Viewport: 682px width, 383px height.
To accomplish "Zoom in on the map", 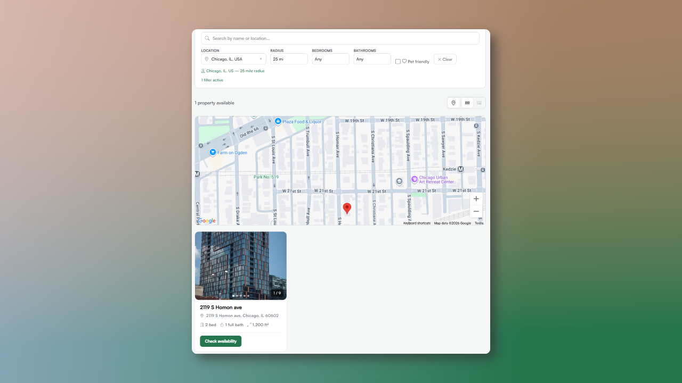I will tap(476, 199).
